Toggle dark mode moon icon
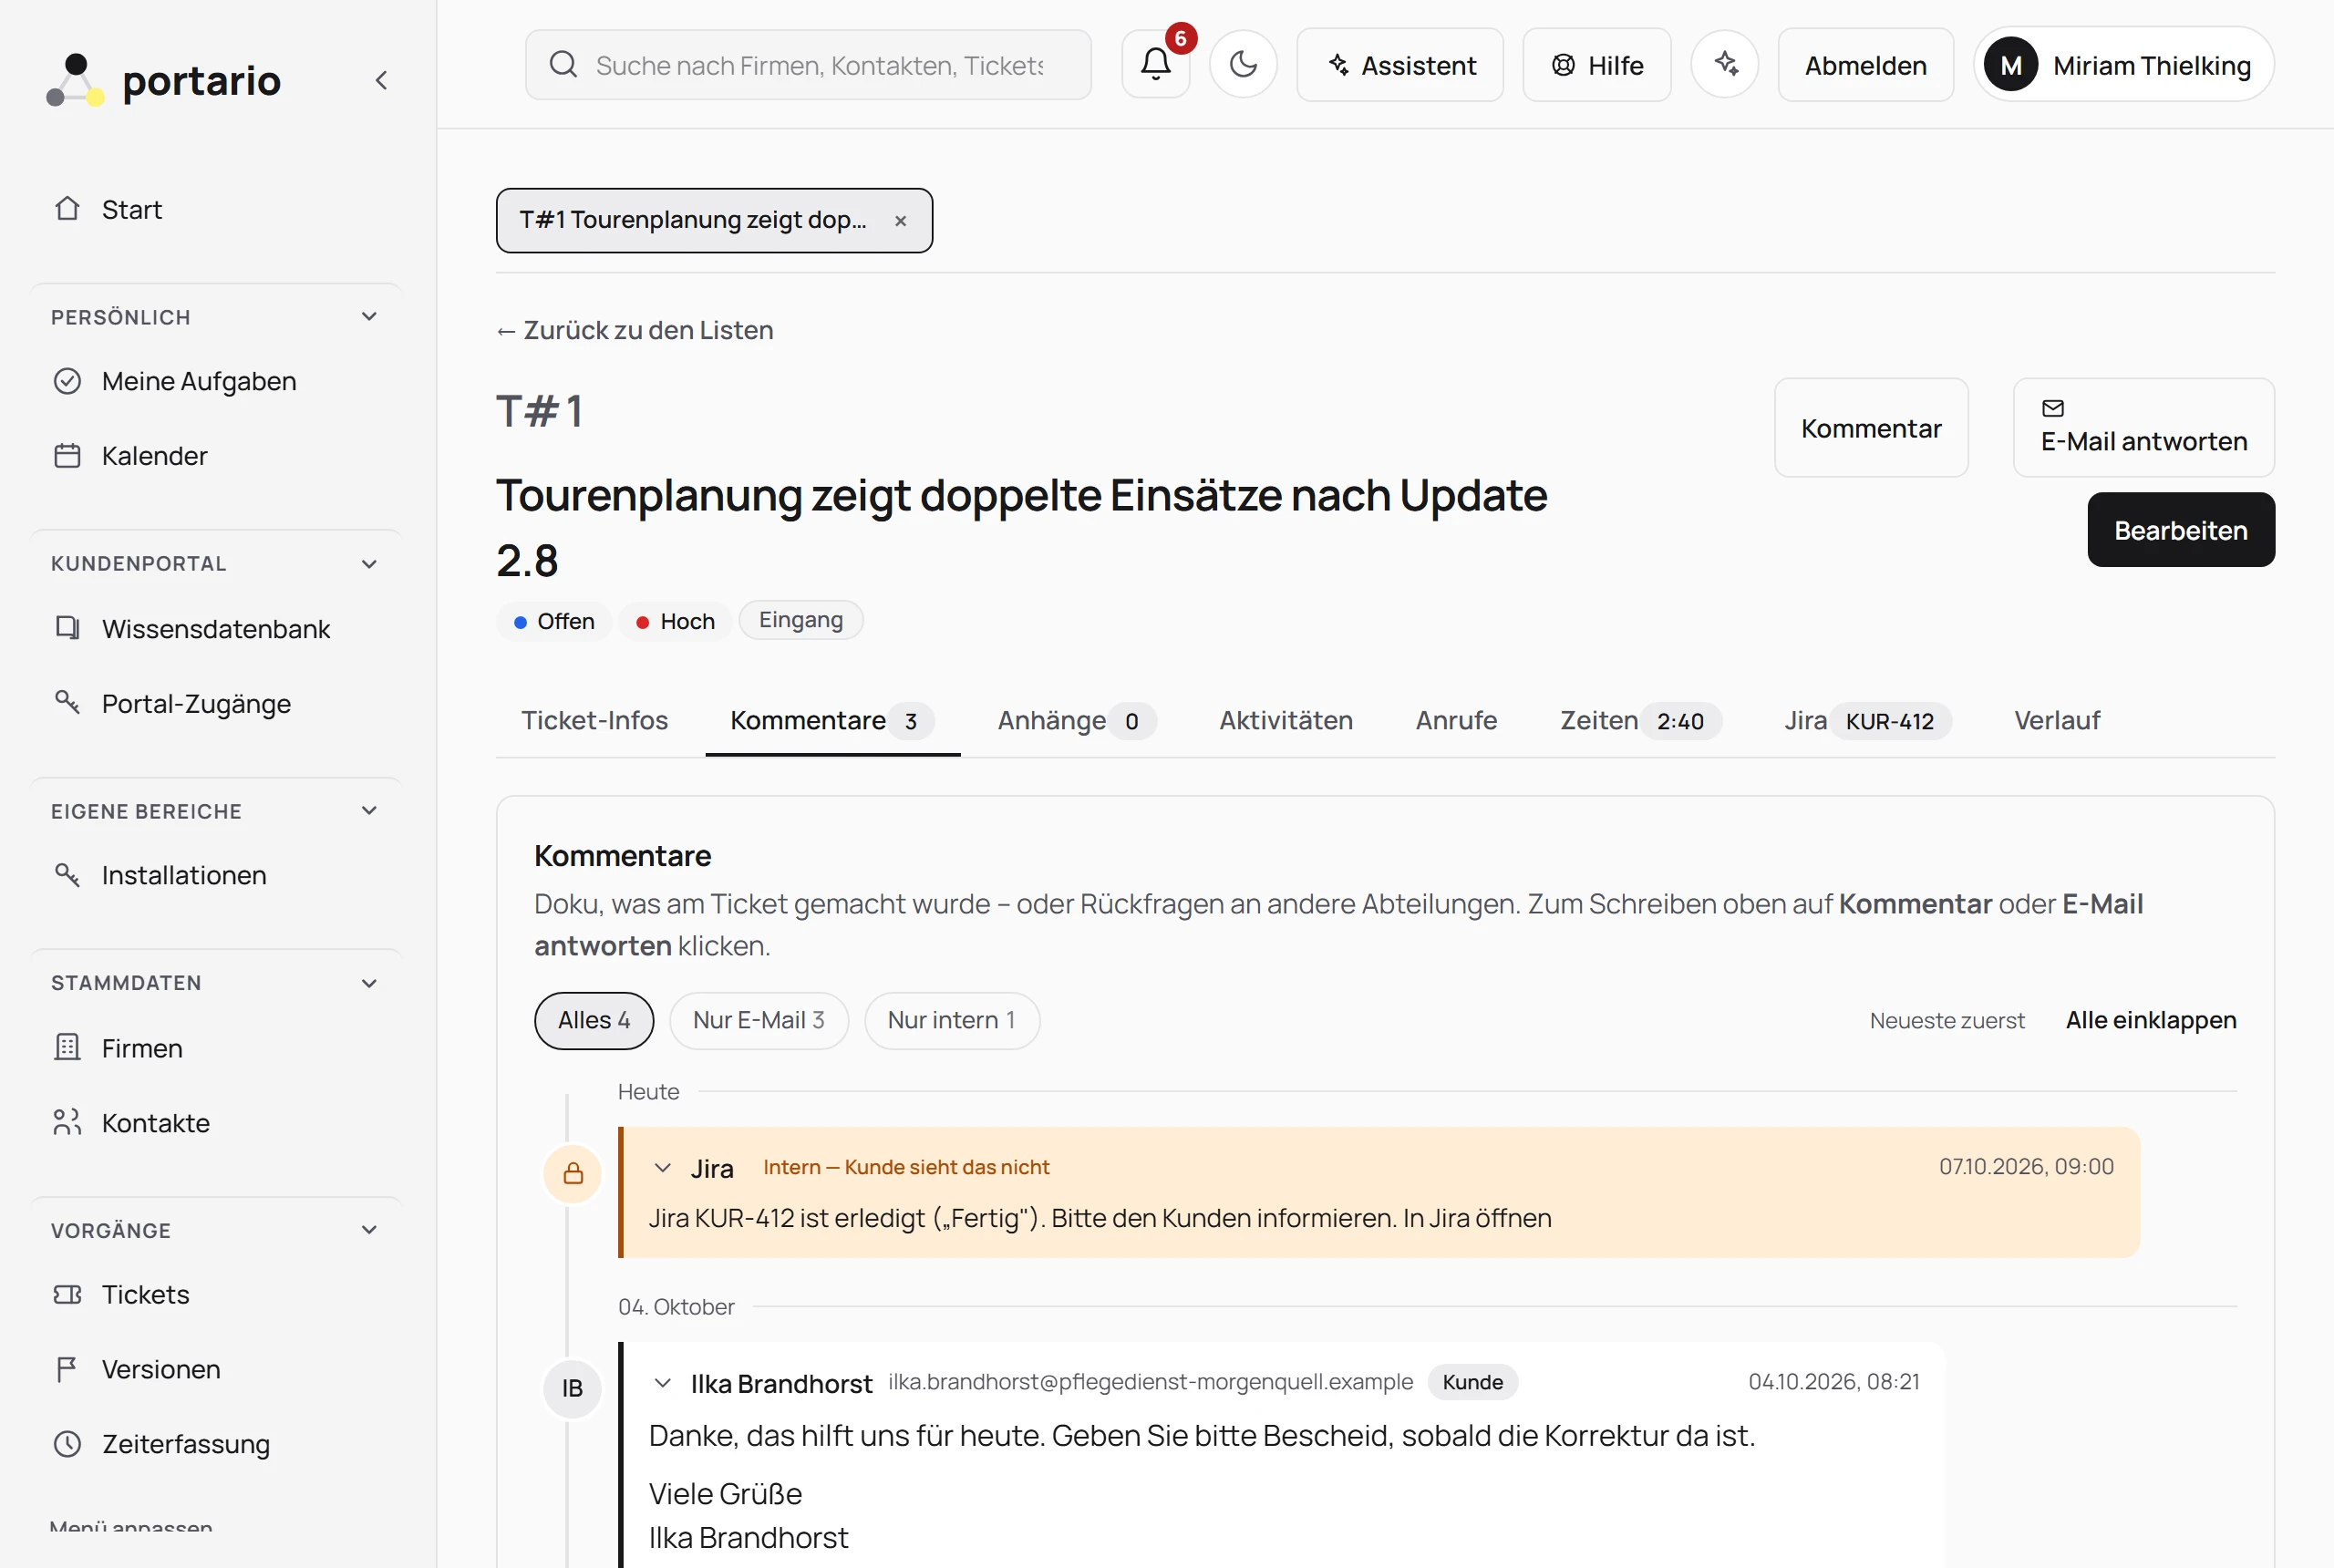This screenshot has width=2334, height=1568. (x=1243, y=65)
